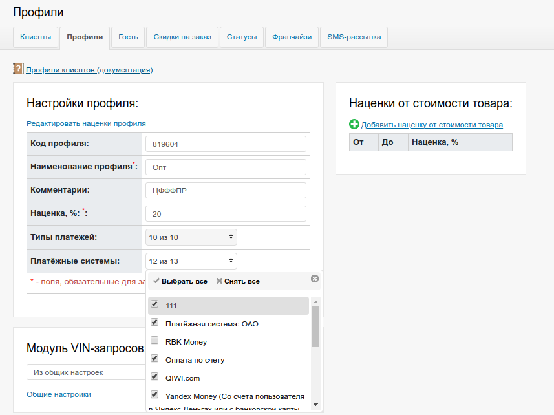
Task: Click the Модуль VIN-запросов heading
Action: tap(86, 348)
